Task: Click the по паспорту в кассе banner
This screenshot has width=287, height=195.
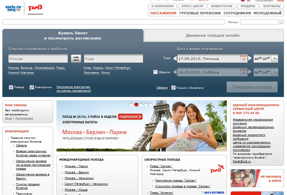Action: [x=257, y=178]
